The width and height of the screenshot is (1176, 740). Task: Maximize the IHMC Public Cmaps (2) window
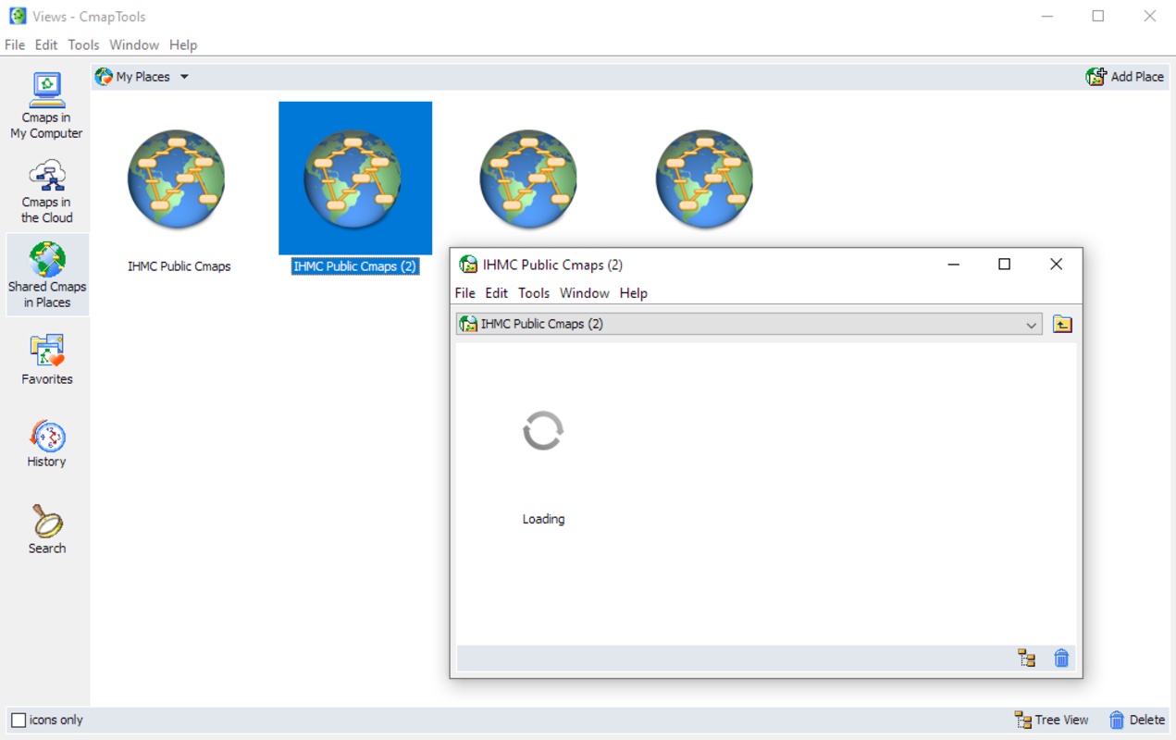click(1004, 265)
